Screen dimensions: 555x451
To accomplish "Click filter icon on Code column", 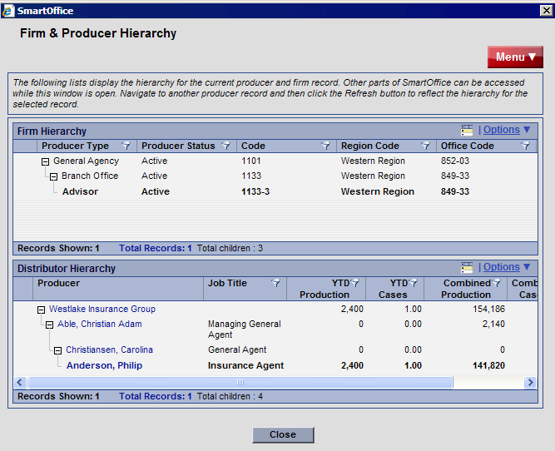I will tap(325, 146).
